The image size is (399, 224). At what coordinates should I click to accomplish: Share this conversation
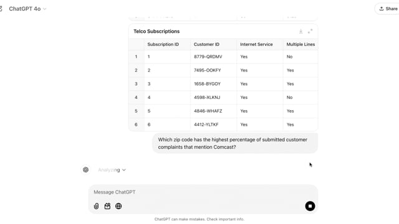(388, 9)
